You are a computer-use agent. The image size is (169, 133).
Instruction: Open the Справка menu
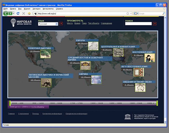pos(59,9)
